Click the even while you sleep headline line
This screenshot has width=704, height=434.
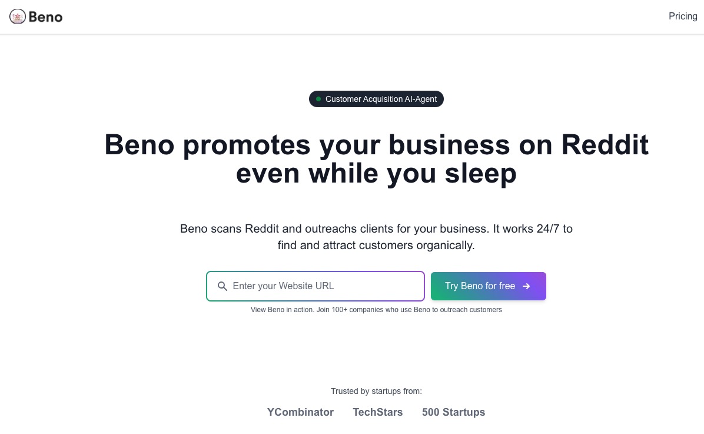tap(376, 173)
